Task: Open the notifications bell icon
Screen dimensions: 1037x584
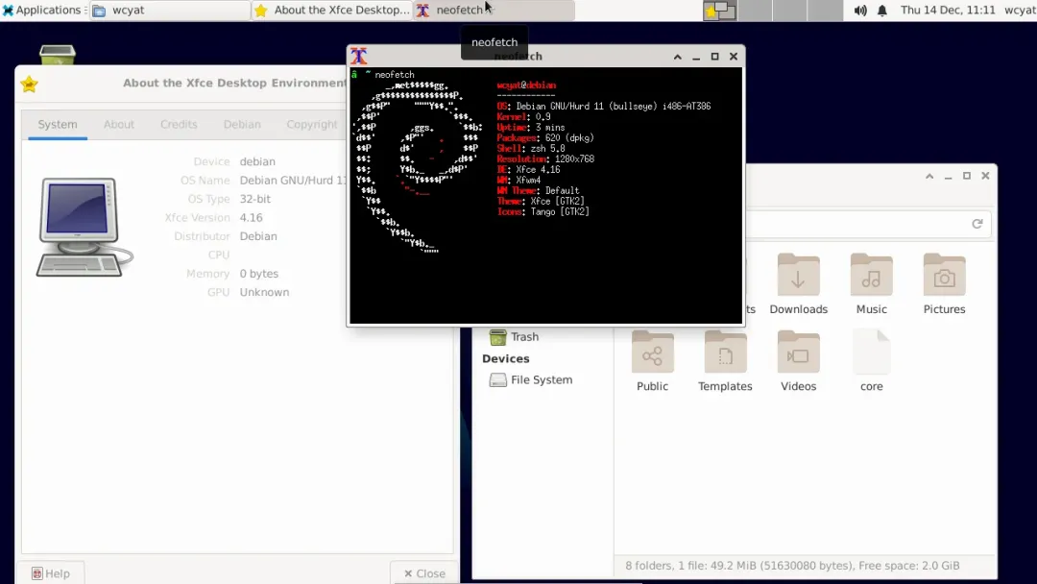Action: [x=881, y=11]
